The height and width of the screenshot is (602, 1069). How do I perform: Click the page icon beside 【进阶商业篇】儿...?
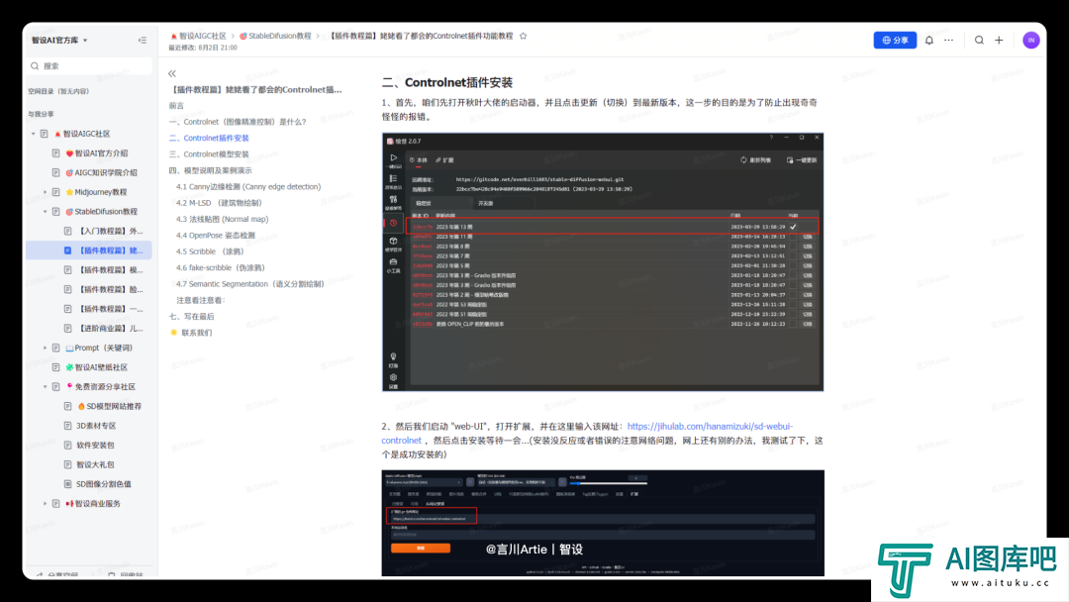click(67, 328)
